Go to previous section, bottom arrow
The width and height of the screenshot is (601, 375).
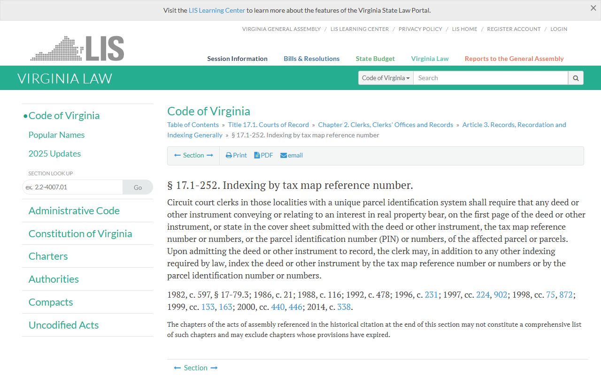point(177,367)
